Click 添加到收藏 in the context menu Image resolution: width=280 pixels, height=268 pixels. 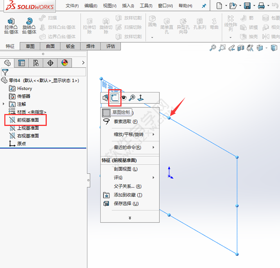click(x=128, y=195)
